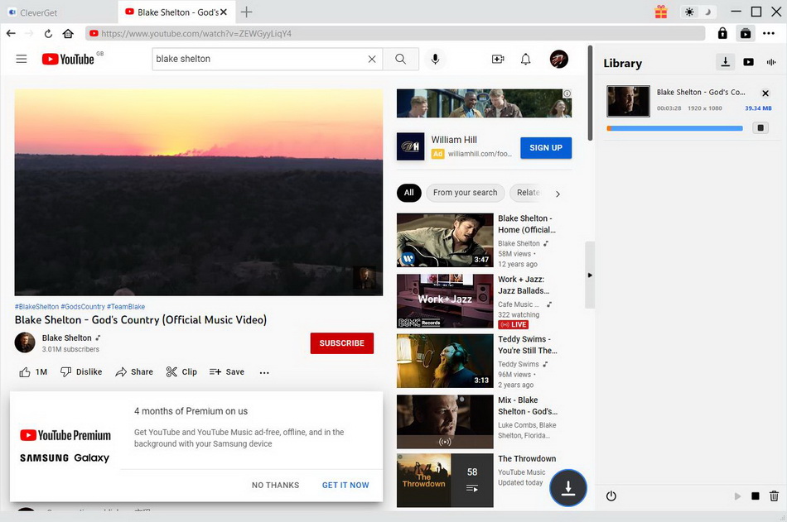Select the All filter chip
The width and height of the screenshot is (787, 522).
409,193
